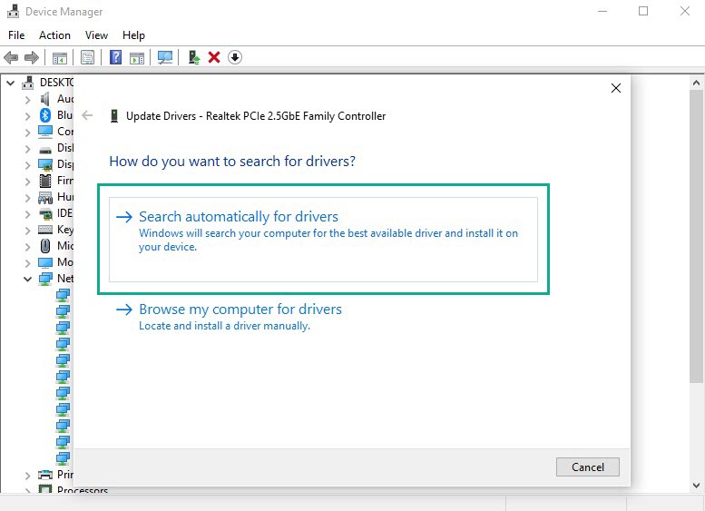Image resolution: width=705 pixels, height=511 pixels.
Task: Click the Printers icon in the tree
Action: 45,474
